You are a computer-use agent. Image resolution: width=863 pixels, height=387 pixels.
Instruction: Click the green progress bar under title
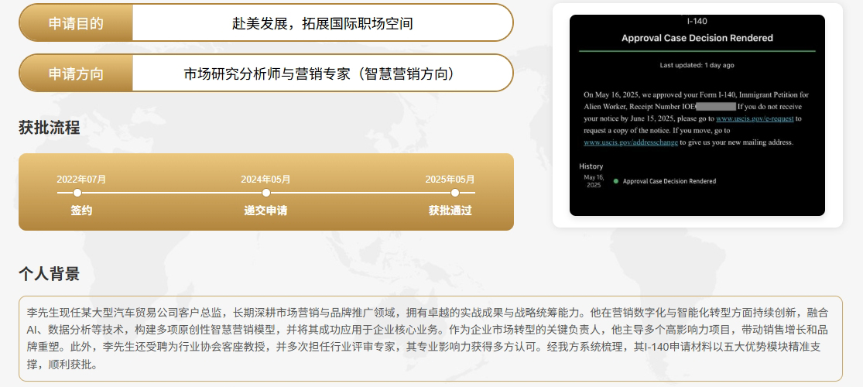697,51
